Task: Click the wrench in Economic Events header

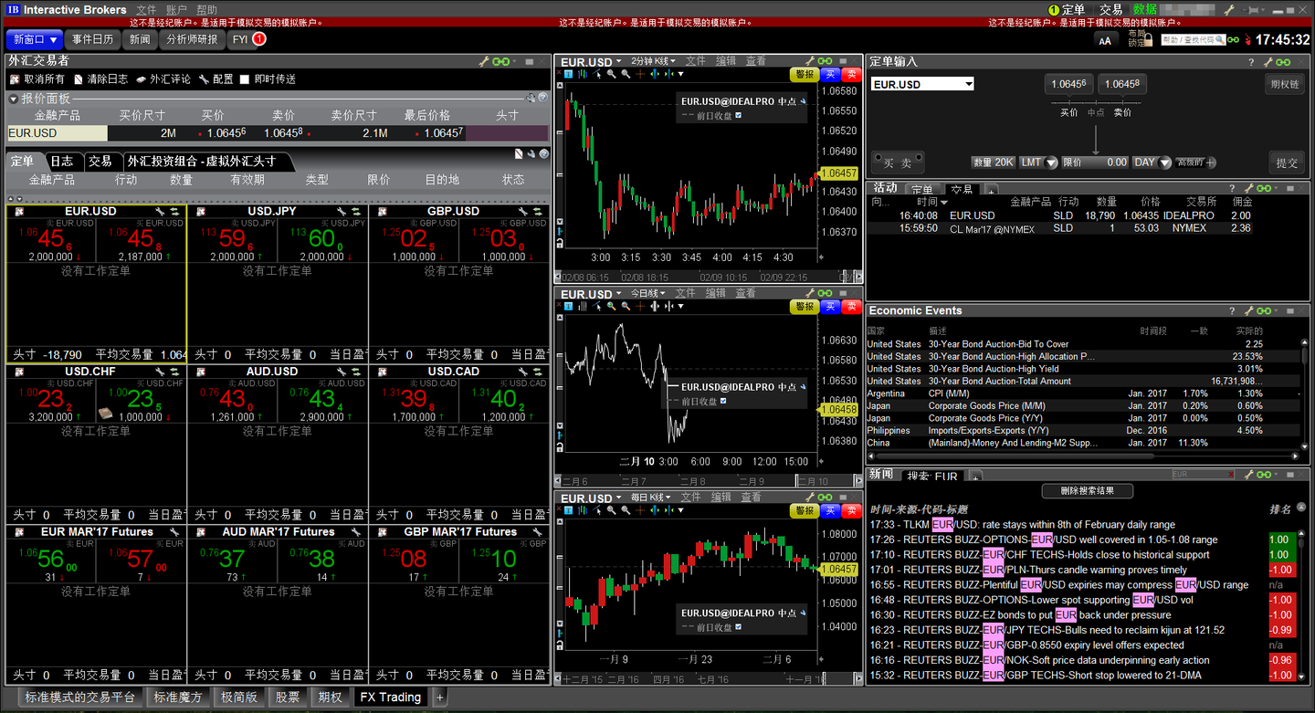Action: point(1251,311)
